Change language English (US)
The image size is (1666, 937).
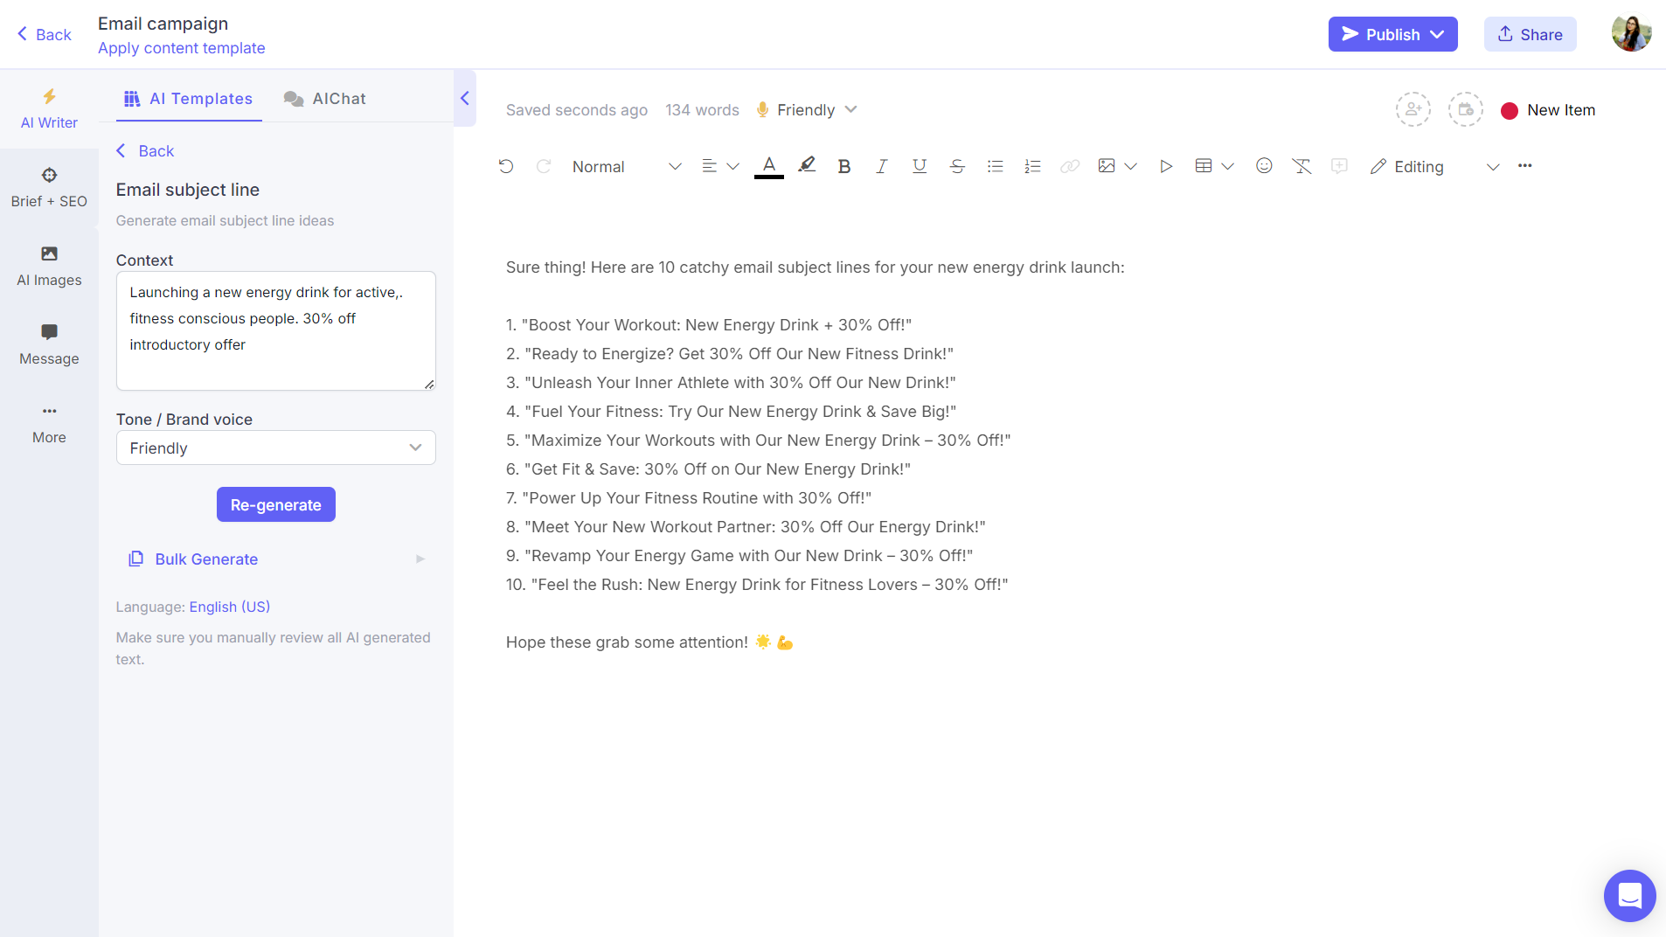(x=229, y=607)
